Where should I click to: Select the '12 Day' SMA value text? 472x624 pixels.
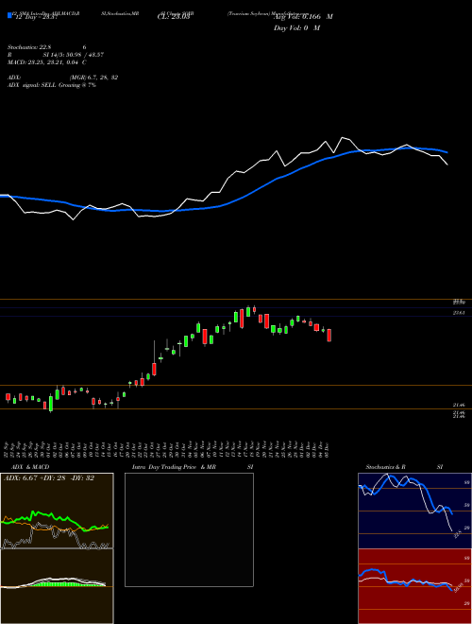37,17
